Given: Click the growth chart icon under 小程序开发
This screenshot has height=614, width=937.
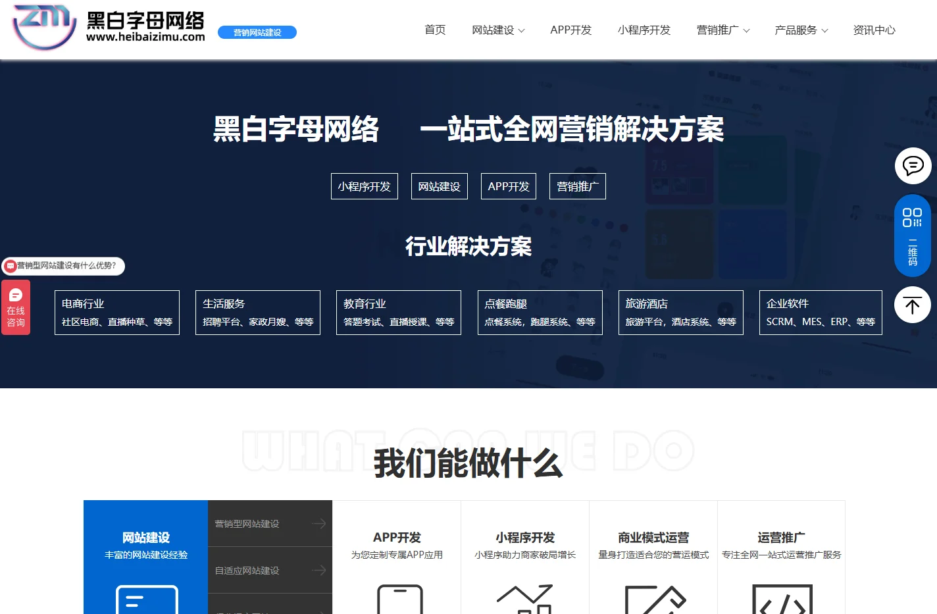Looking at the screenshot, I should 524,600.
